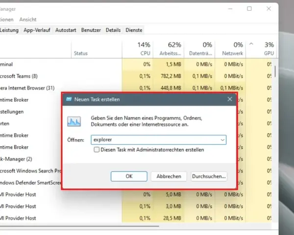Click the horizontal scrollbar at the bottom
294x235 pixels.
(79, 226)
